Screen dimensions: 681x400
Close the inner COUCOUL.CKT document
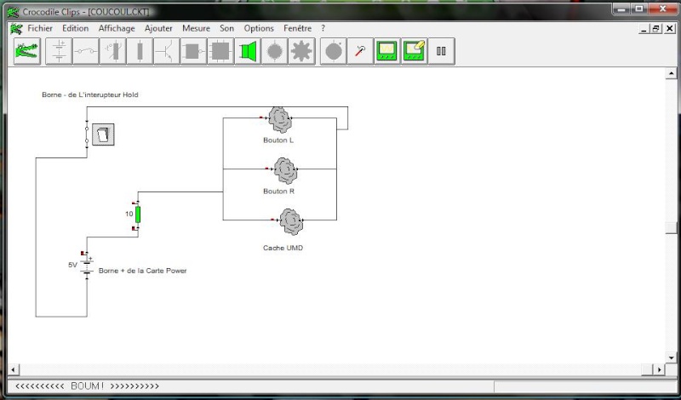[x=669, y=29]
